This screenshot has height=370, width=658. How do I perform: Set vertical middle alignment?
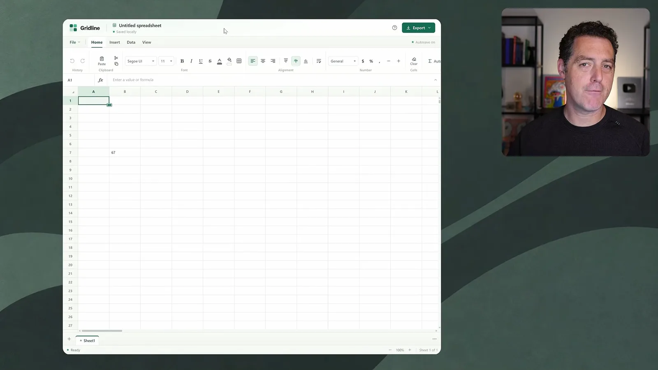point(296,61)
